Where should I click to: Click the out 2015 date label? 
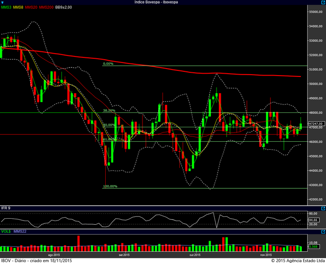(195, 255)
